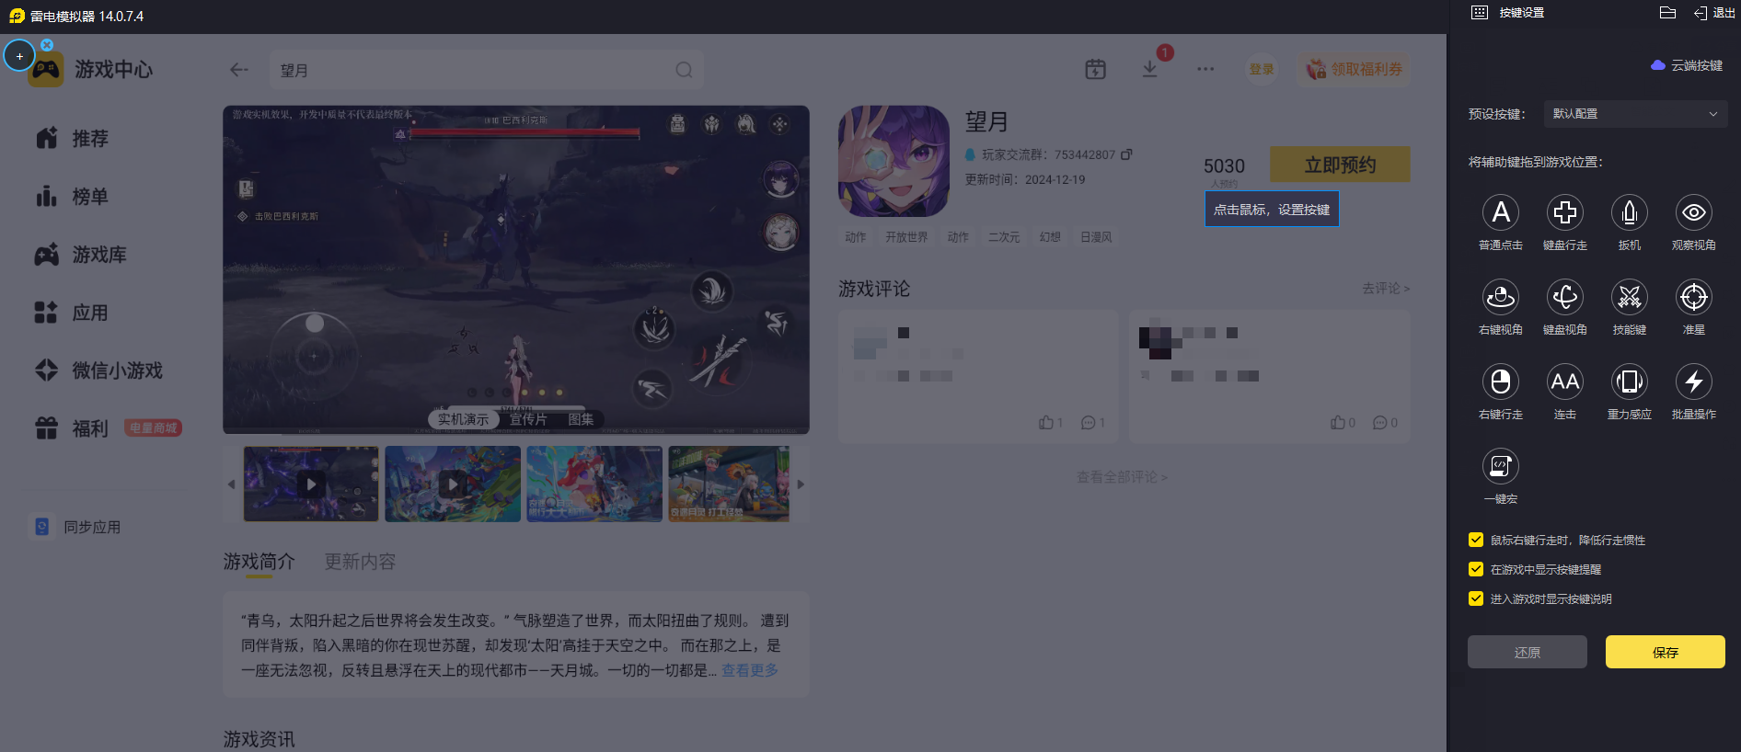Toggle 在游戏中显示按键提醒 checkbox
The height and width of the screenshot is (752, 1741).
pyautogui.click(x=1476, y=569)
